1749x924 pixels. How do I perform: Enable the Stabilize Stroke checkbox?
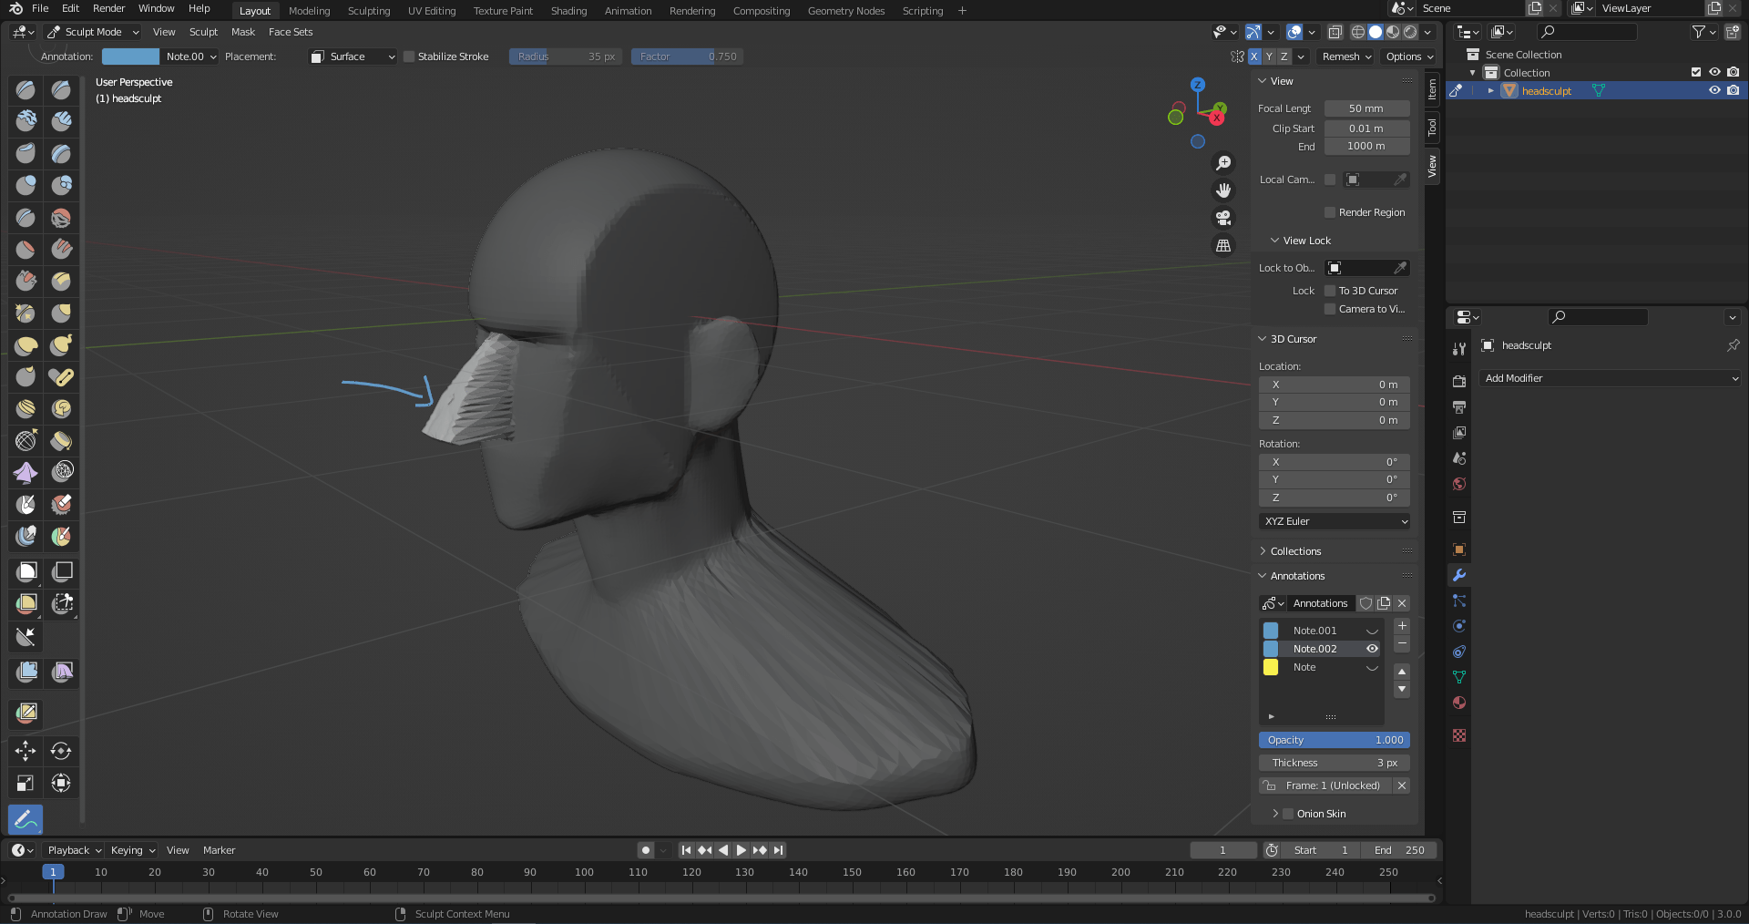[410, 56]
